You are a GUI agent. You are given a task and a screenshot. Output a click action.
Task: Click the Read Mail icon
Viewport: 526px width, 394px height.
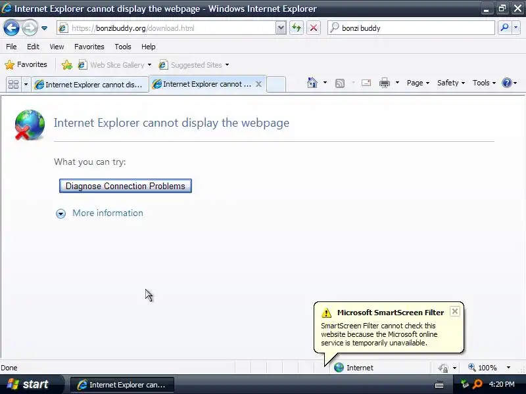tap(366, 83)
